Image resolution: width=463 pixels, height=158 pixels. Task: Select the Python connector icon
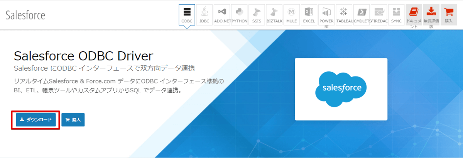[x=239, y=15]
